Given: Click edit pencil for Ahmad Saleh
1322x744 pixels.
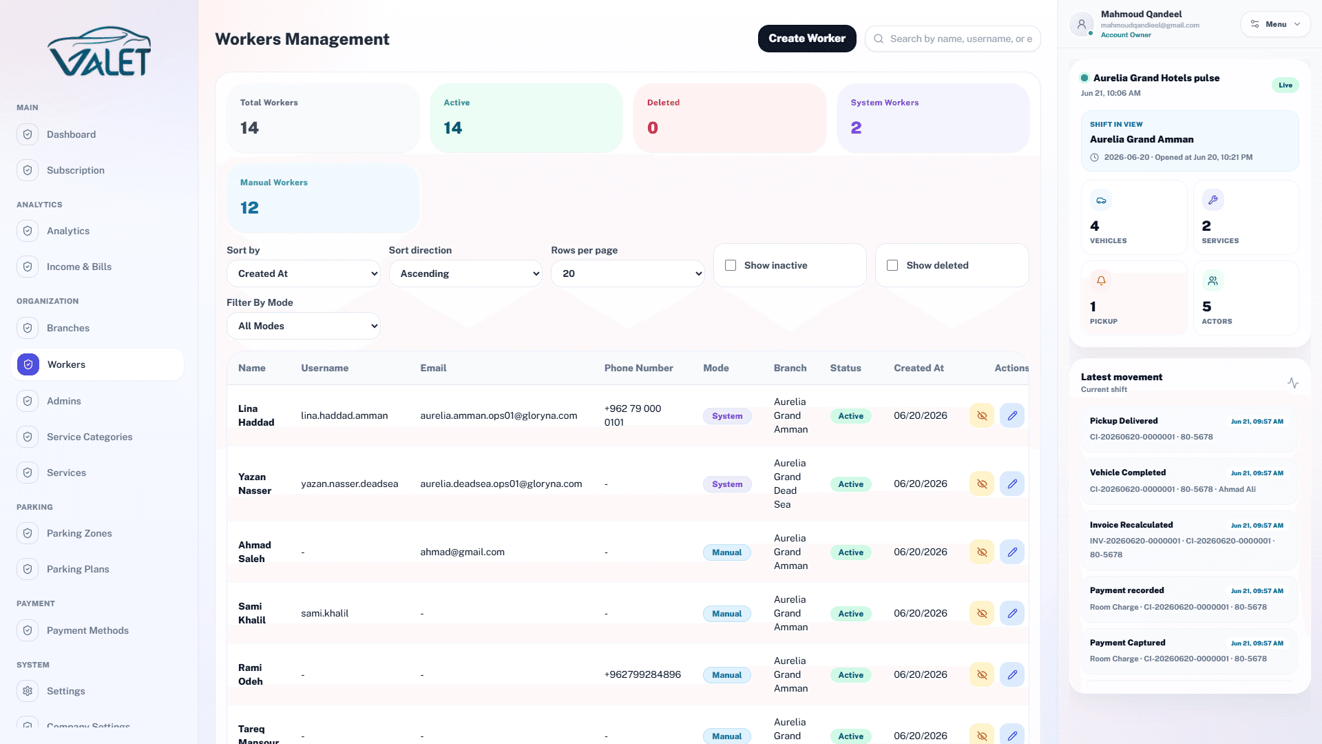Looking at the screenshot, I should [1012, 552].
